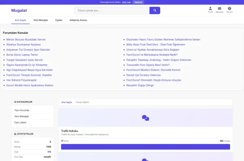Open topic Umre tur fiyatları Konaklamaya Göre
The image size is (244, 161).
coord(153,50)
